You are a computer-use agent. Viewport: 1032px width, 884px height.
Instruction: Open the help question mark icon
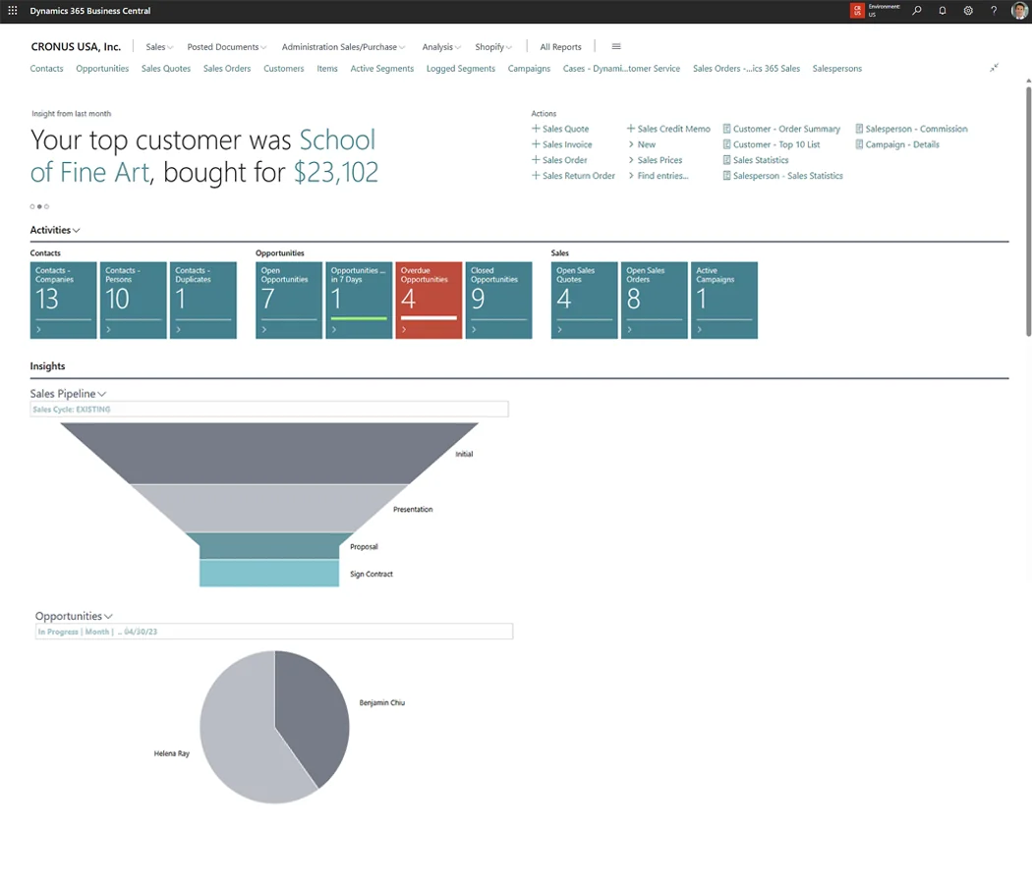994,11
